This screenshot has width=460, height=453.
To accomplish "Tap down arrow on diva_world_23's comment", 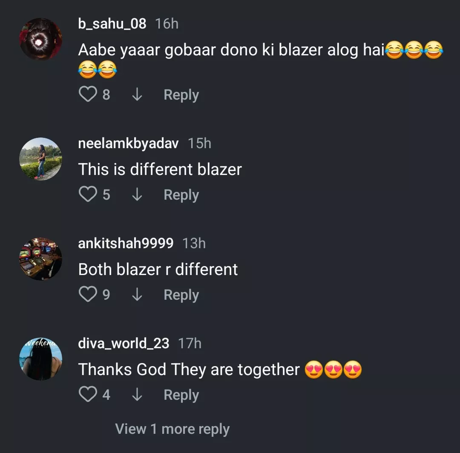I will (137, 394).
